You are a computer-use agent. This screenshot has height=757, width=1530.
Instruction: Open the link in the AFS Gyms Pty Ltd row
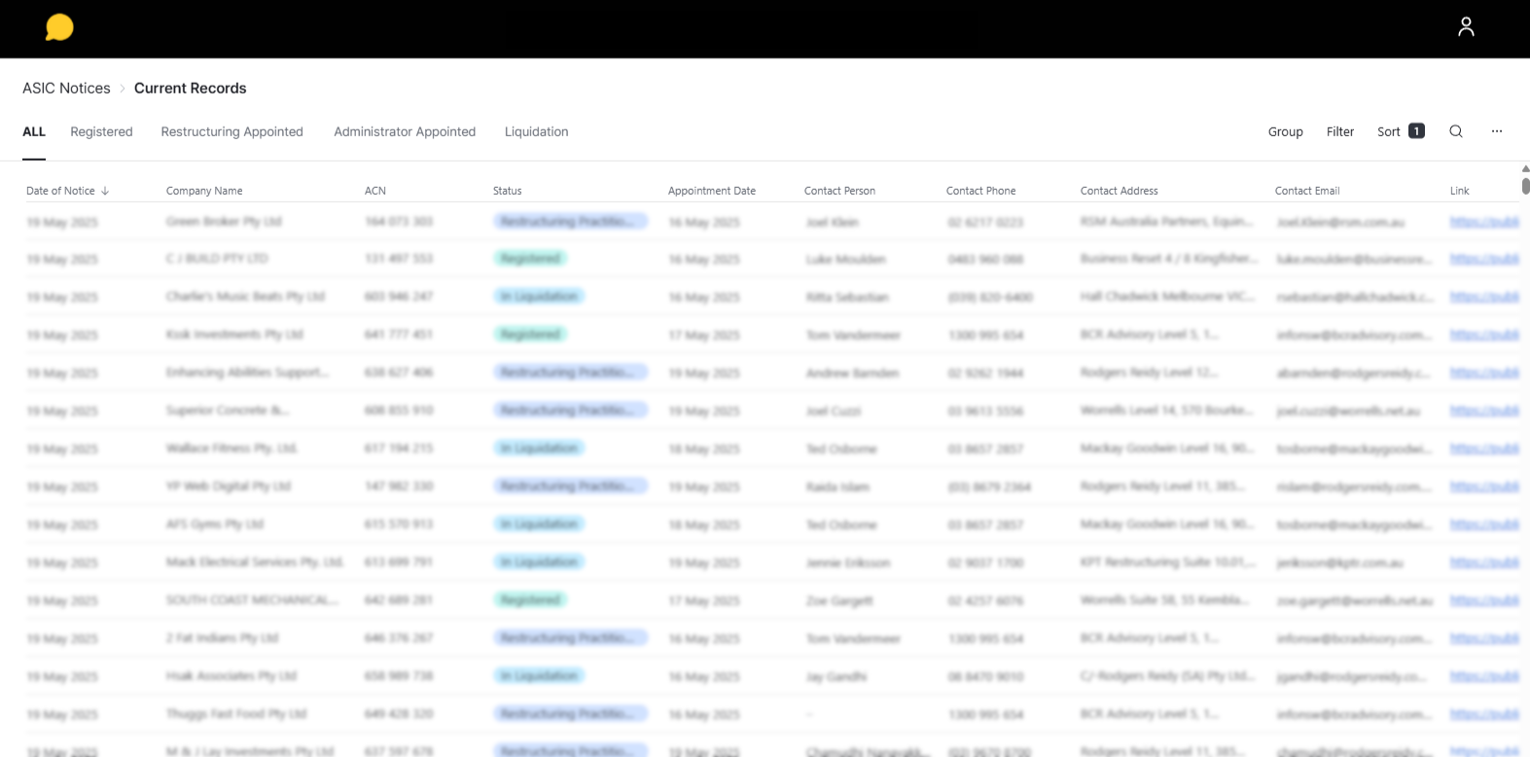(1484, 524)
